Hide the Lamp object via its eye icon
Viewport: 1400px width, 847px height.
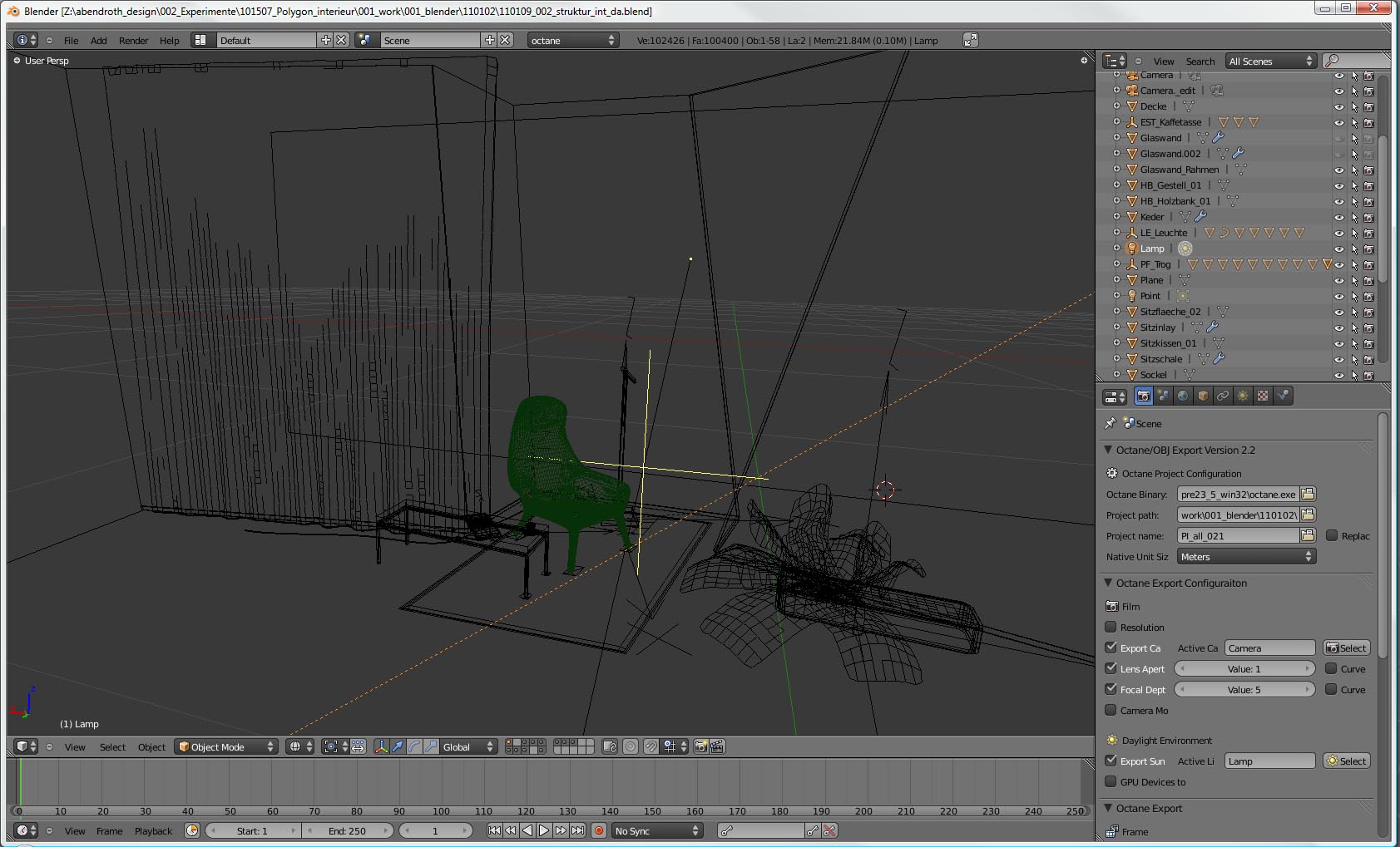pos(1339,249)
